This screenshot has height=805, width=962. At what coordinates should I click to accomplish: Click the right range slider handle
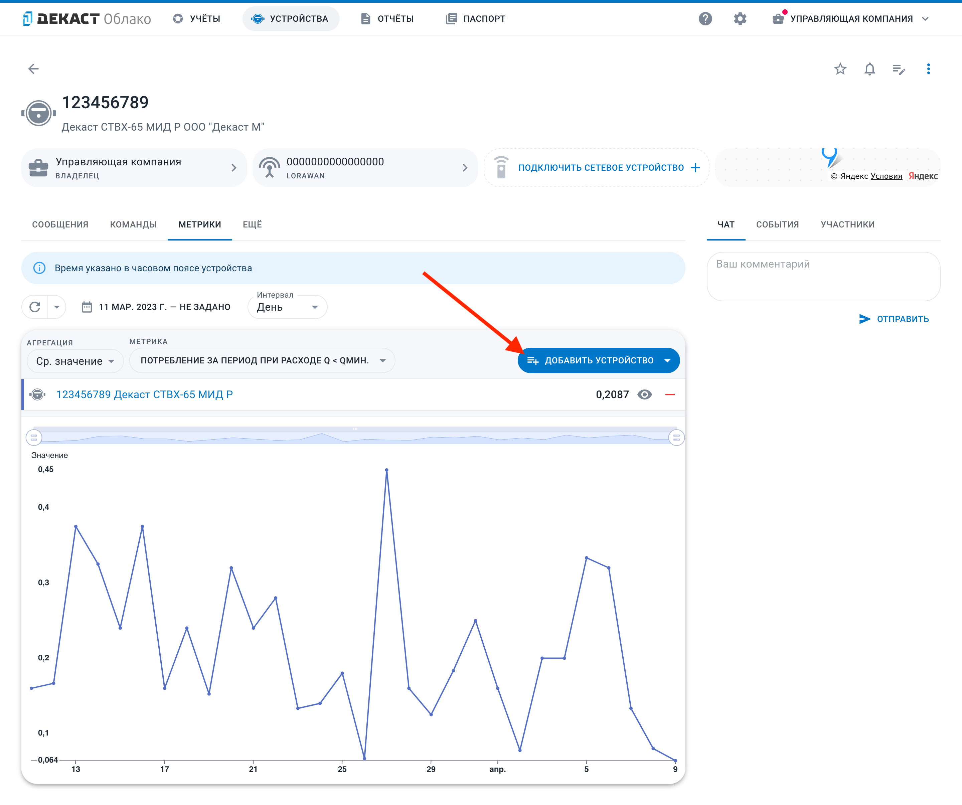pos(676,438)
